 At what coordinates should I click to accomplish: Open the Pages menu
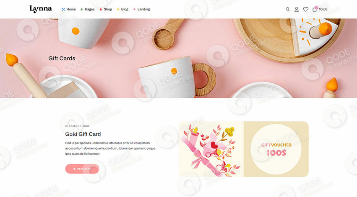click(90, 9)
